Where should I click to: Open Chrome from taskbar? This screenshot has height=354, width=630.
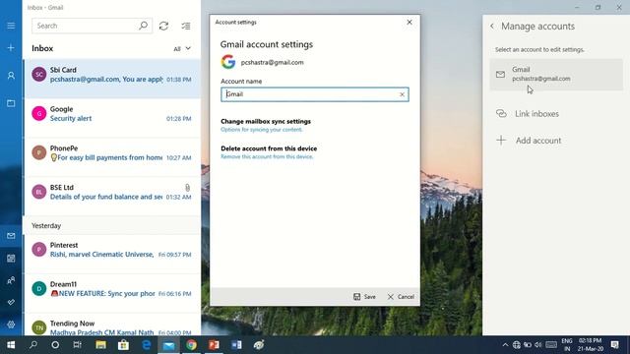(x=191, y=345)
